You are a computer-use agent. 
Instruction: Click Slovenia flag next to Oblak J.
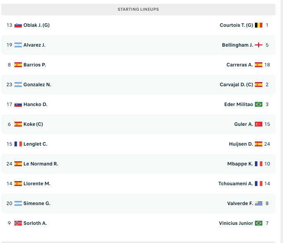point(18,25)
